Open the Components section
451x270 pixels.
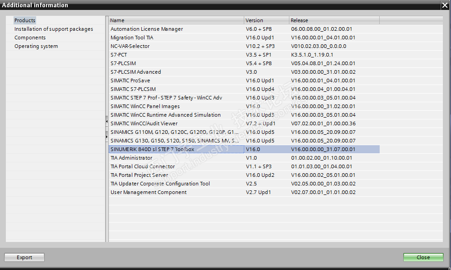click(x=30, y=38)
